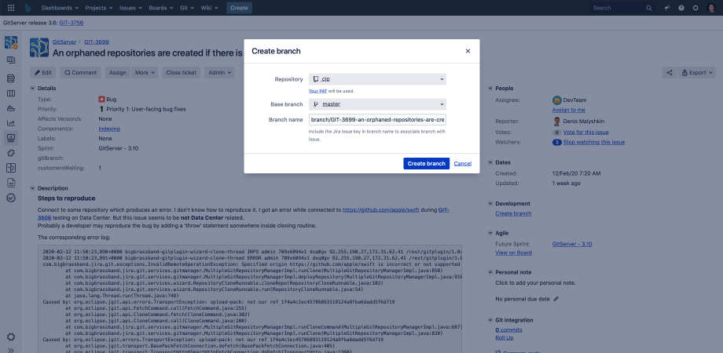The image size is (723, 353).
Task: Click the Create branch button
Action: coord(426,163)
